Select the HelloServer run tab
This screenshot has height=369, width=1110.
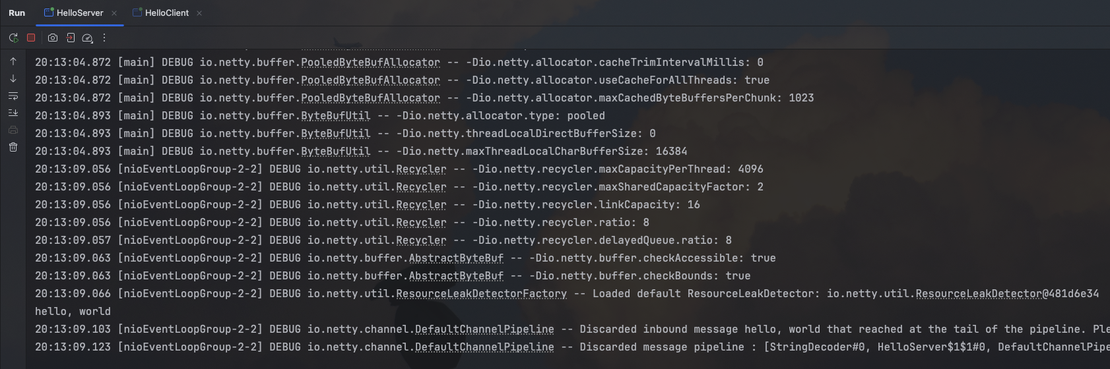pos(79,13)
